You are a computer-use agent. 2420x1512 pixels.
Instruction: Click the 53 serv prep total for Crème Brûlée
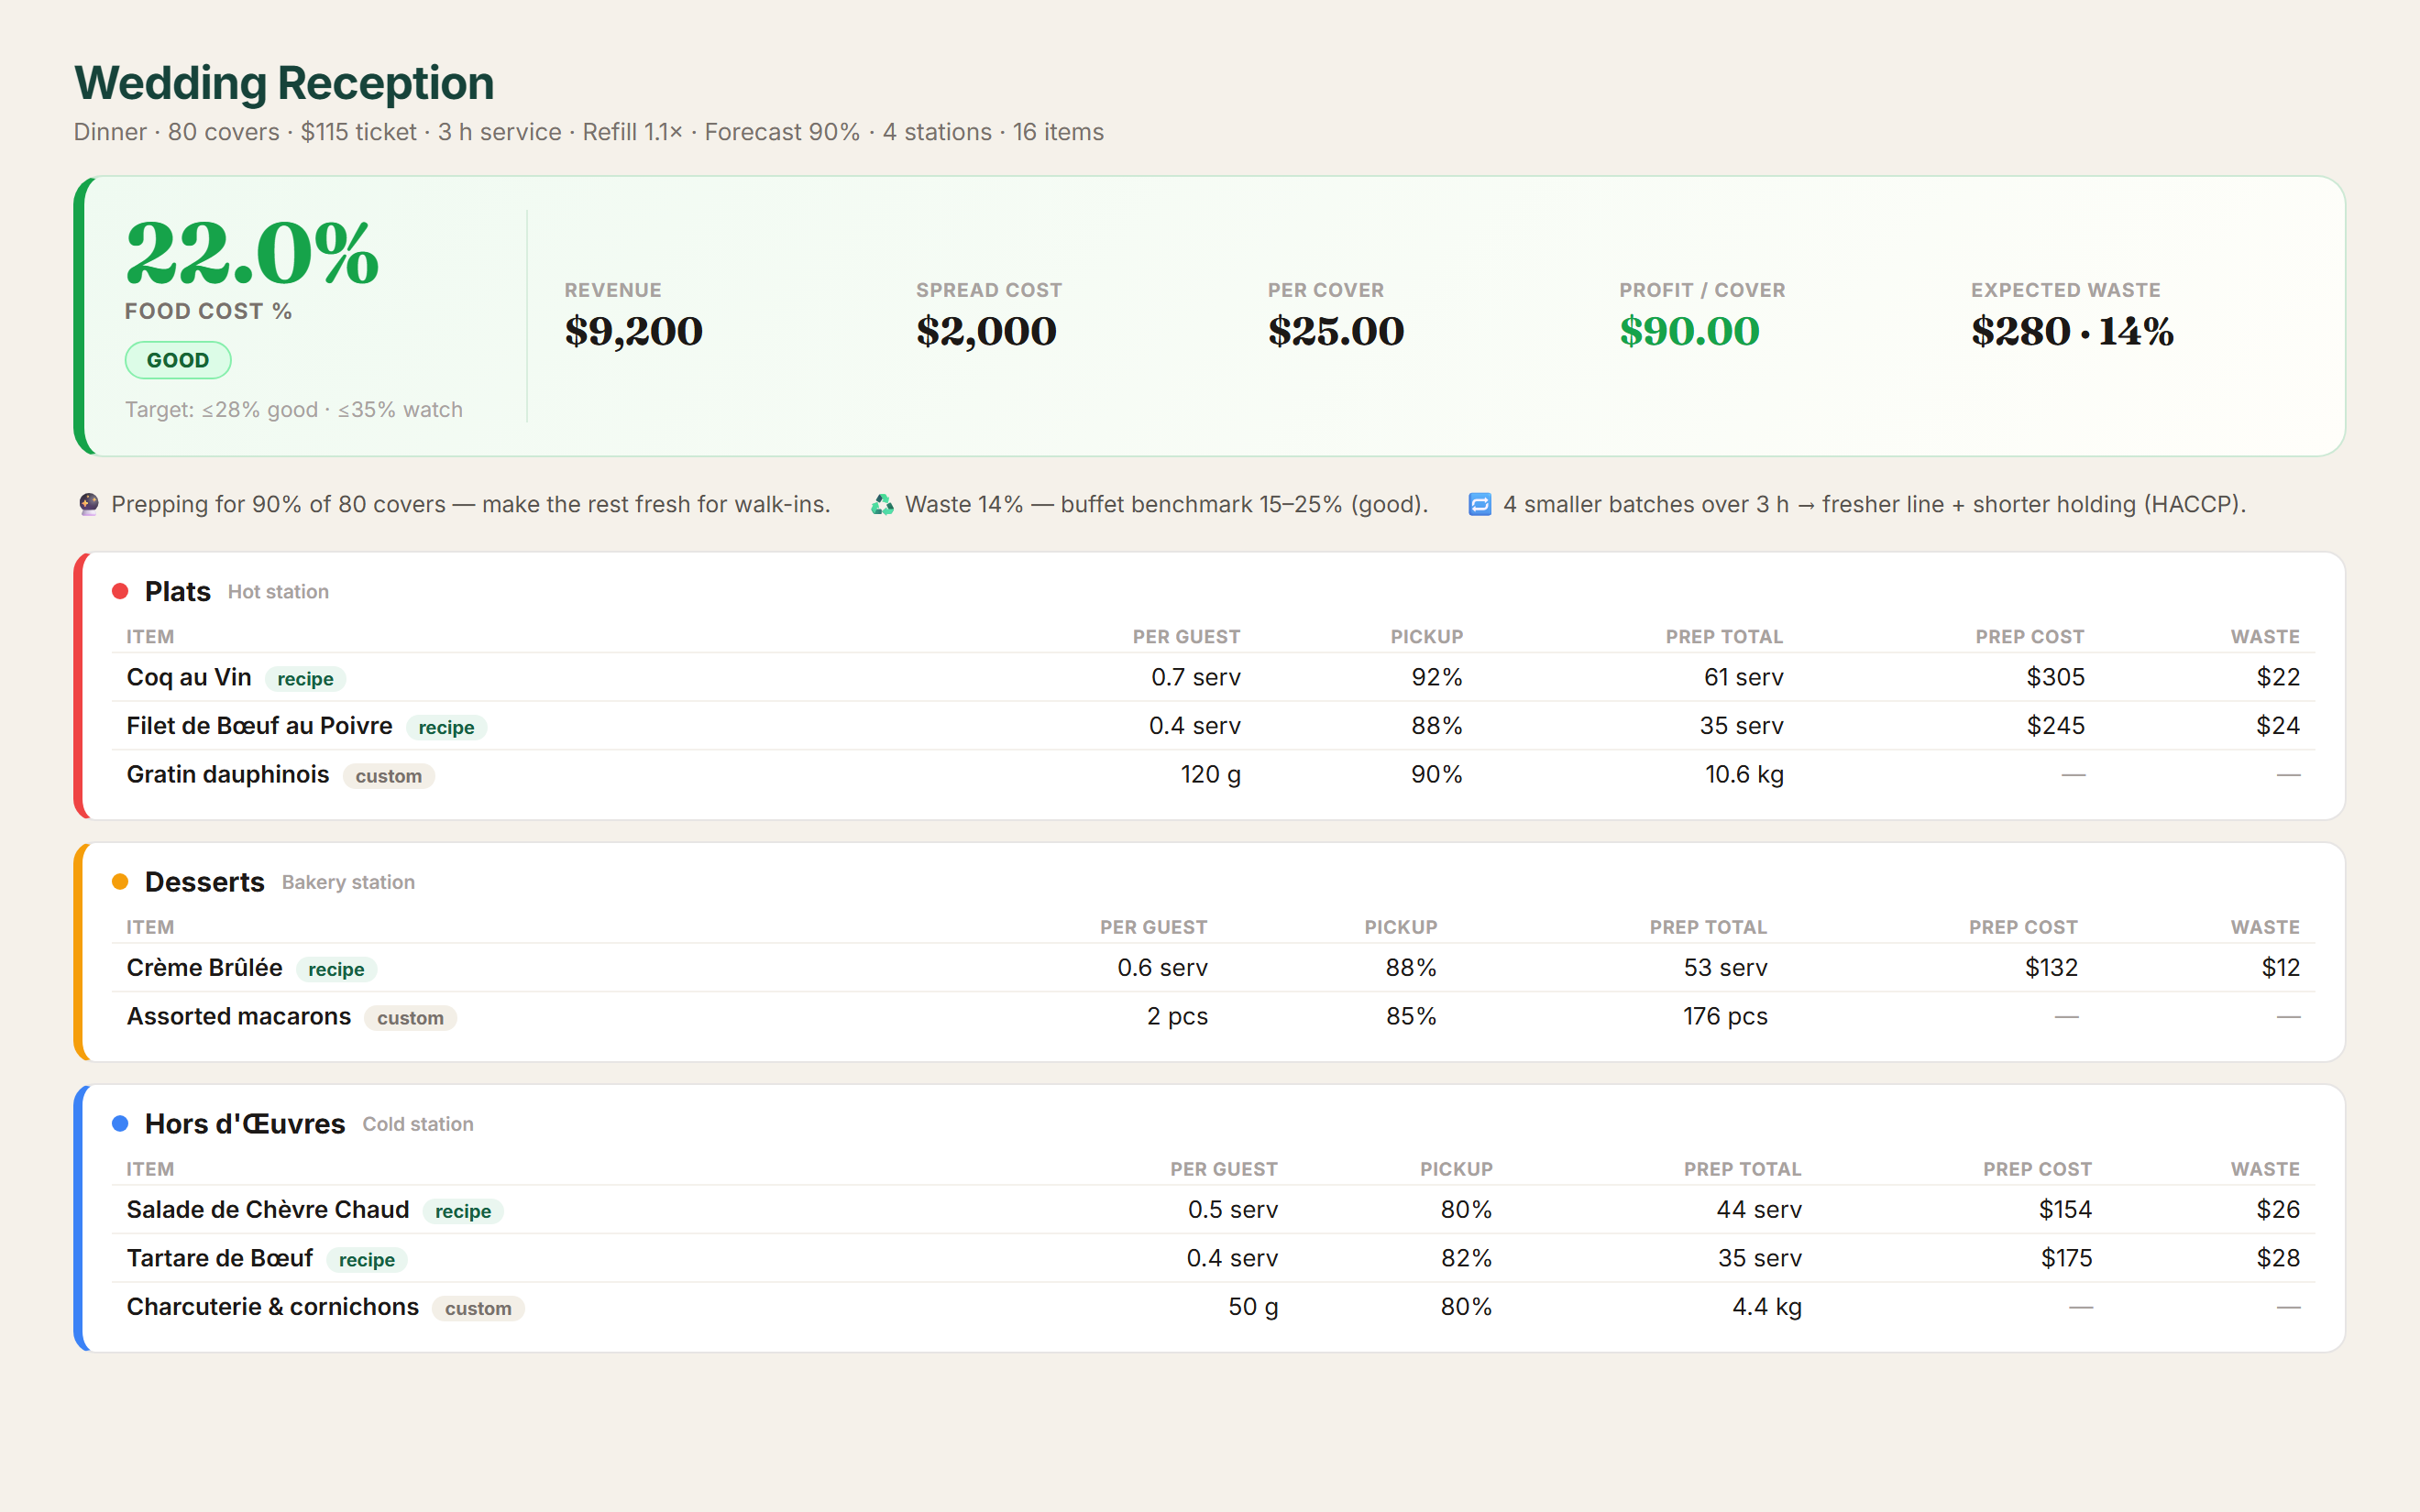coord(1725,967)
